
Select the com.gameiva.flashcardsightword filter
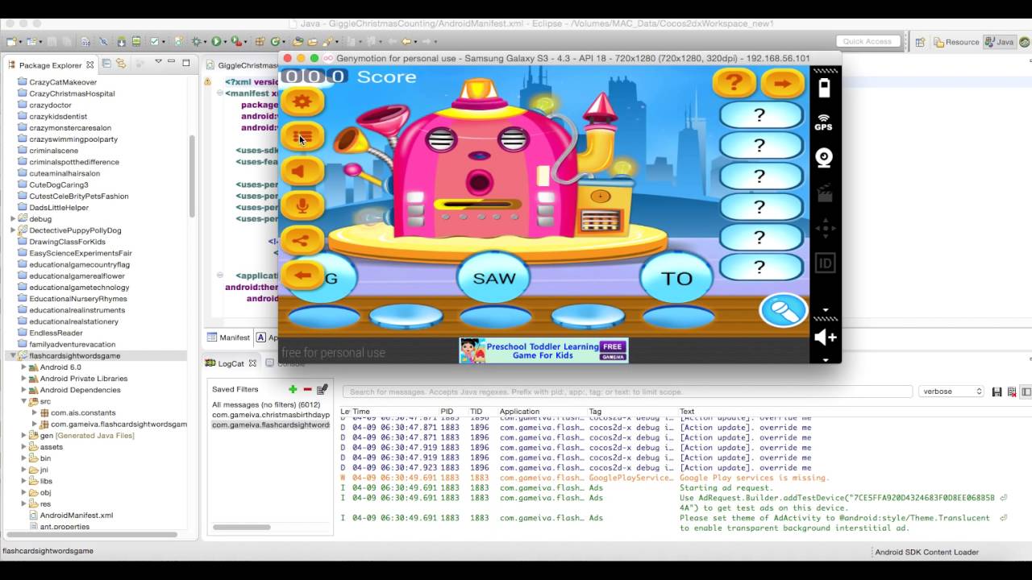click(270, 425)
